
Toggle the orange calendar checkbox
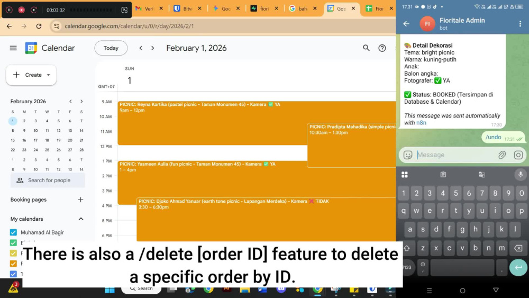coord(13,264)
